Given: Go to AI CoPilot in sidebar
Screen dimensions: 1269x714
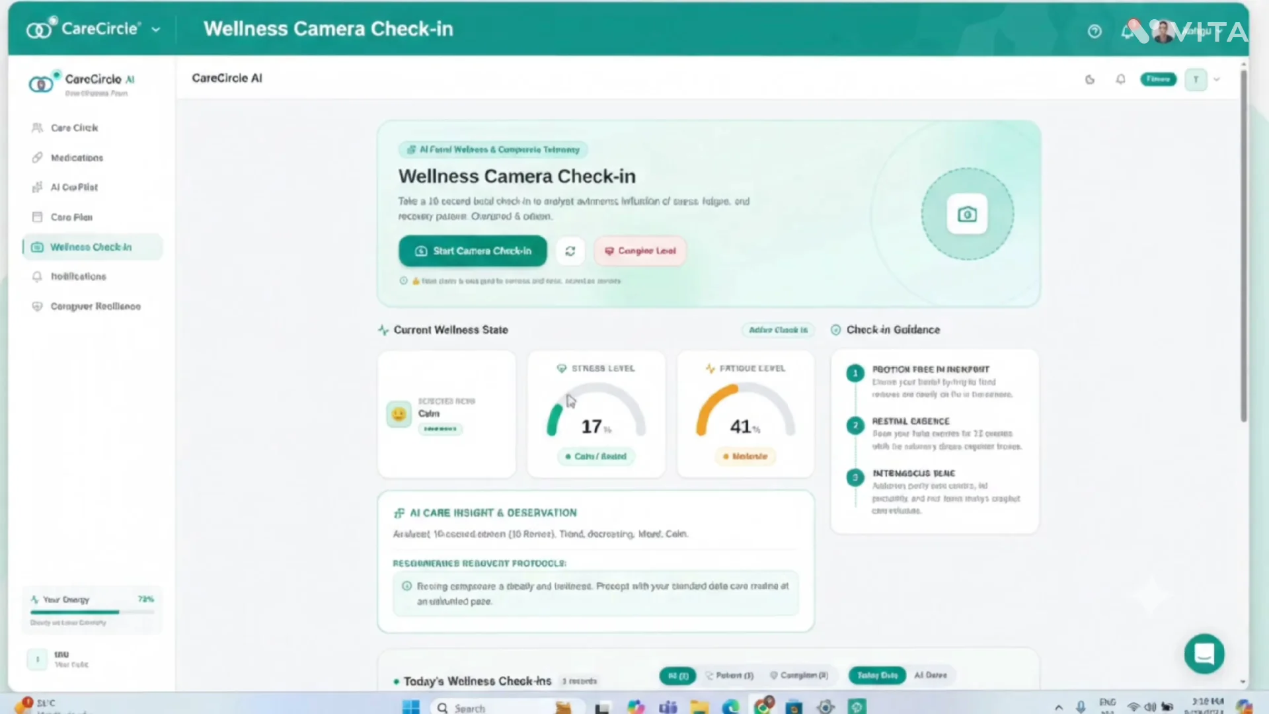Looking at the screenshot, I should (74, 187).
